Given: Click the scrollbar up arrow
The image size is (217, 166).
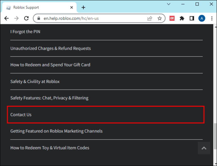Looking at the screenshot, I should coord(215,27).
